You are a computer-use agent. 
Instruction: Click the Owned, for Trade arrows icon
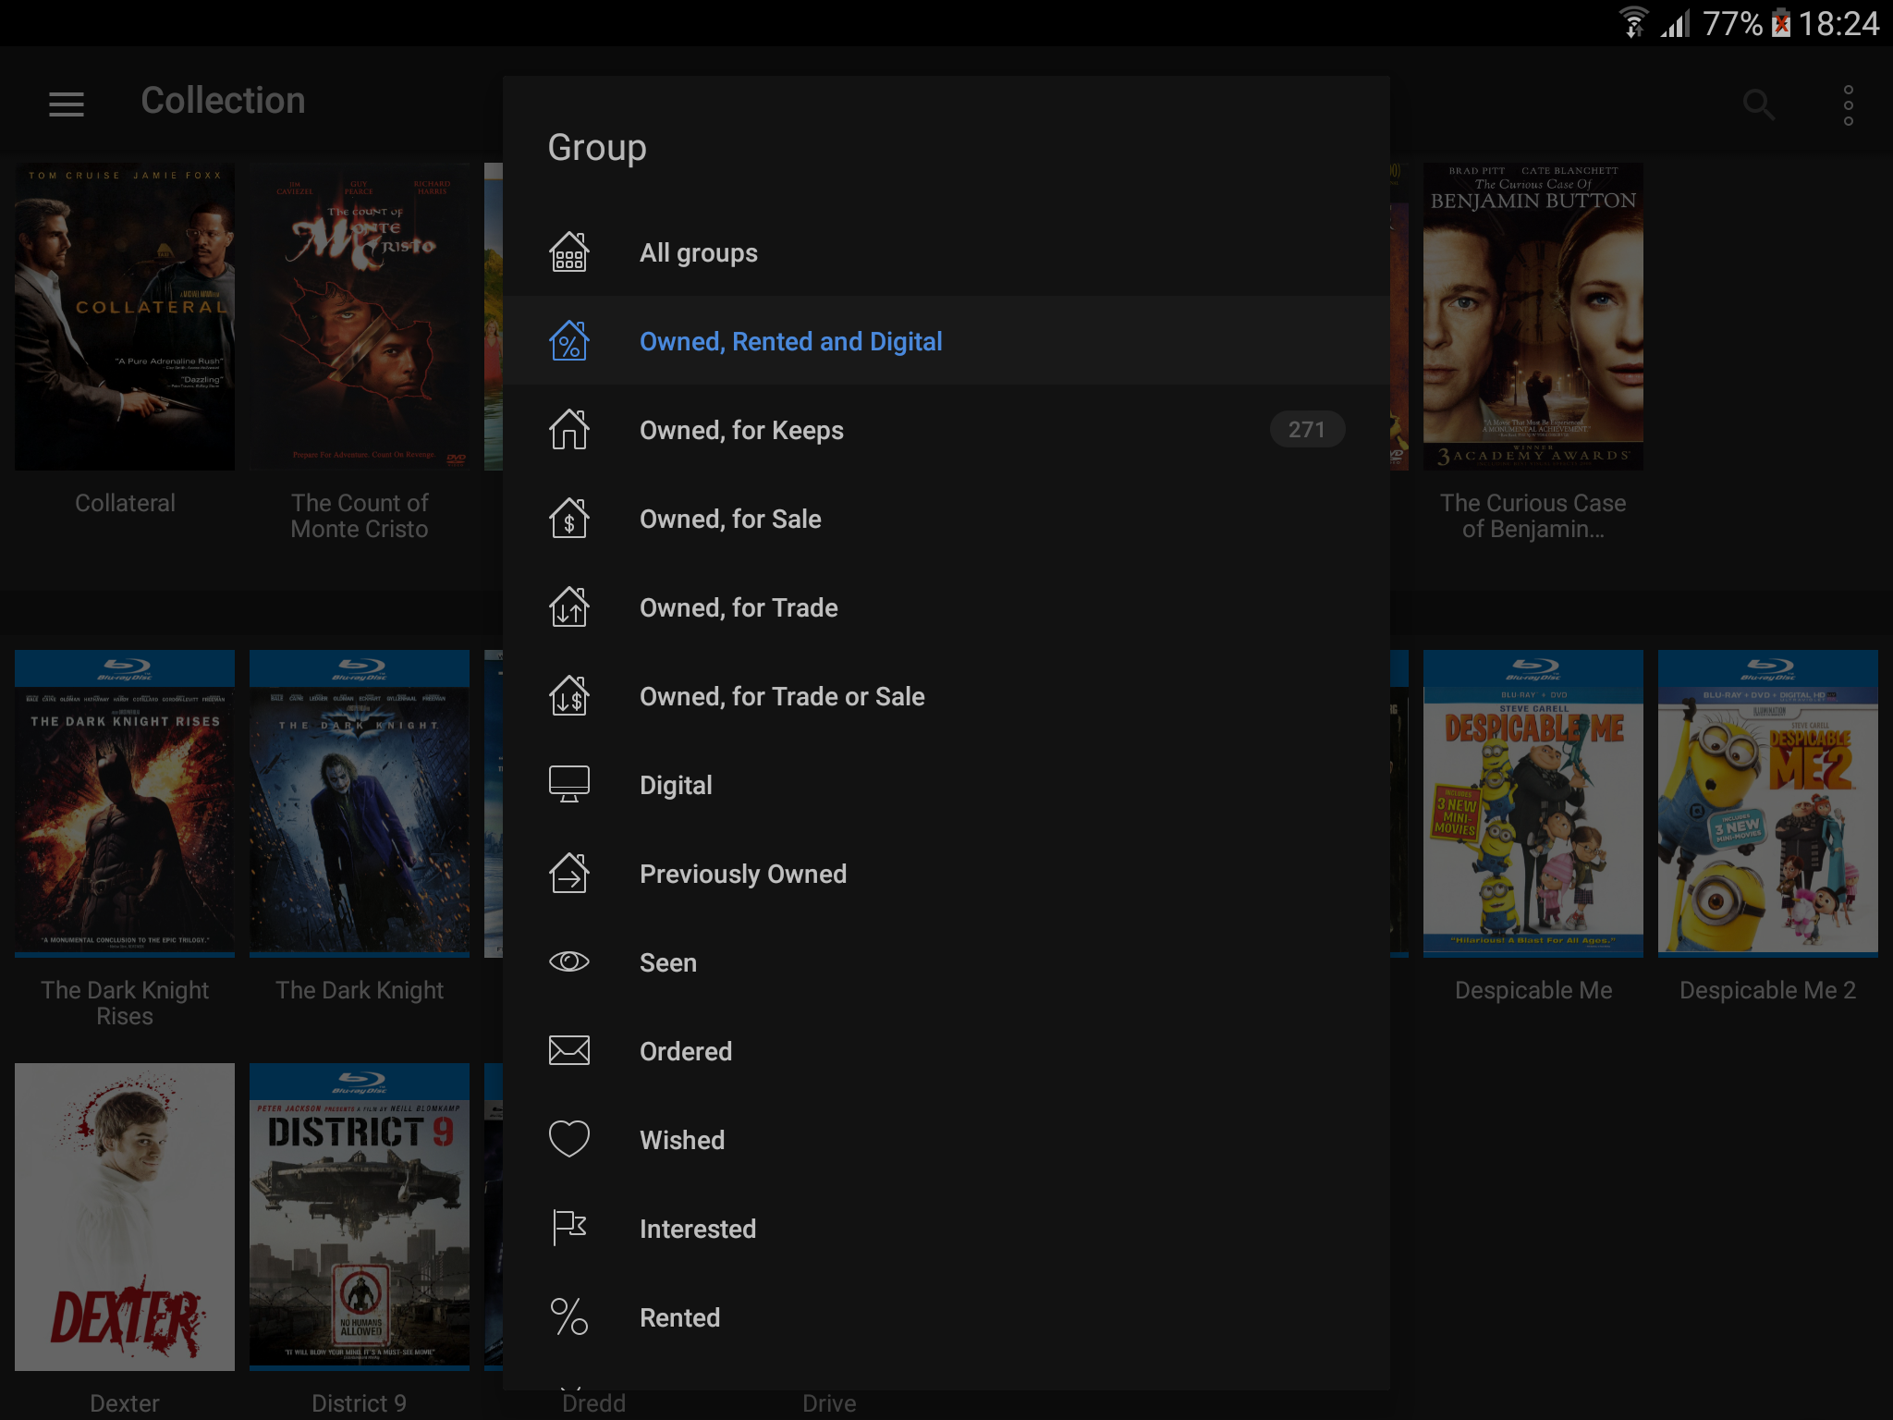click(x=569, y=606)
